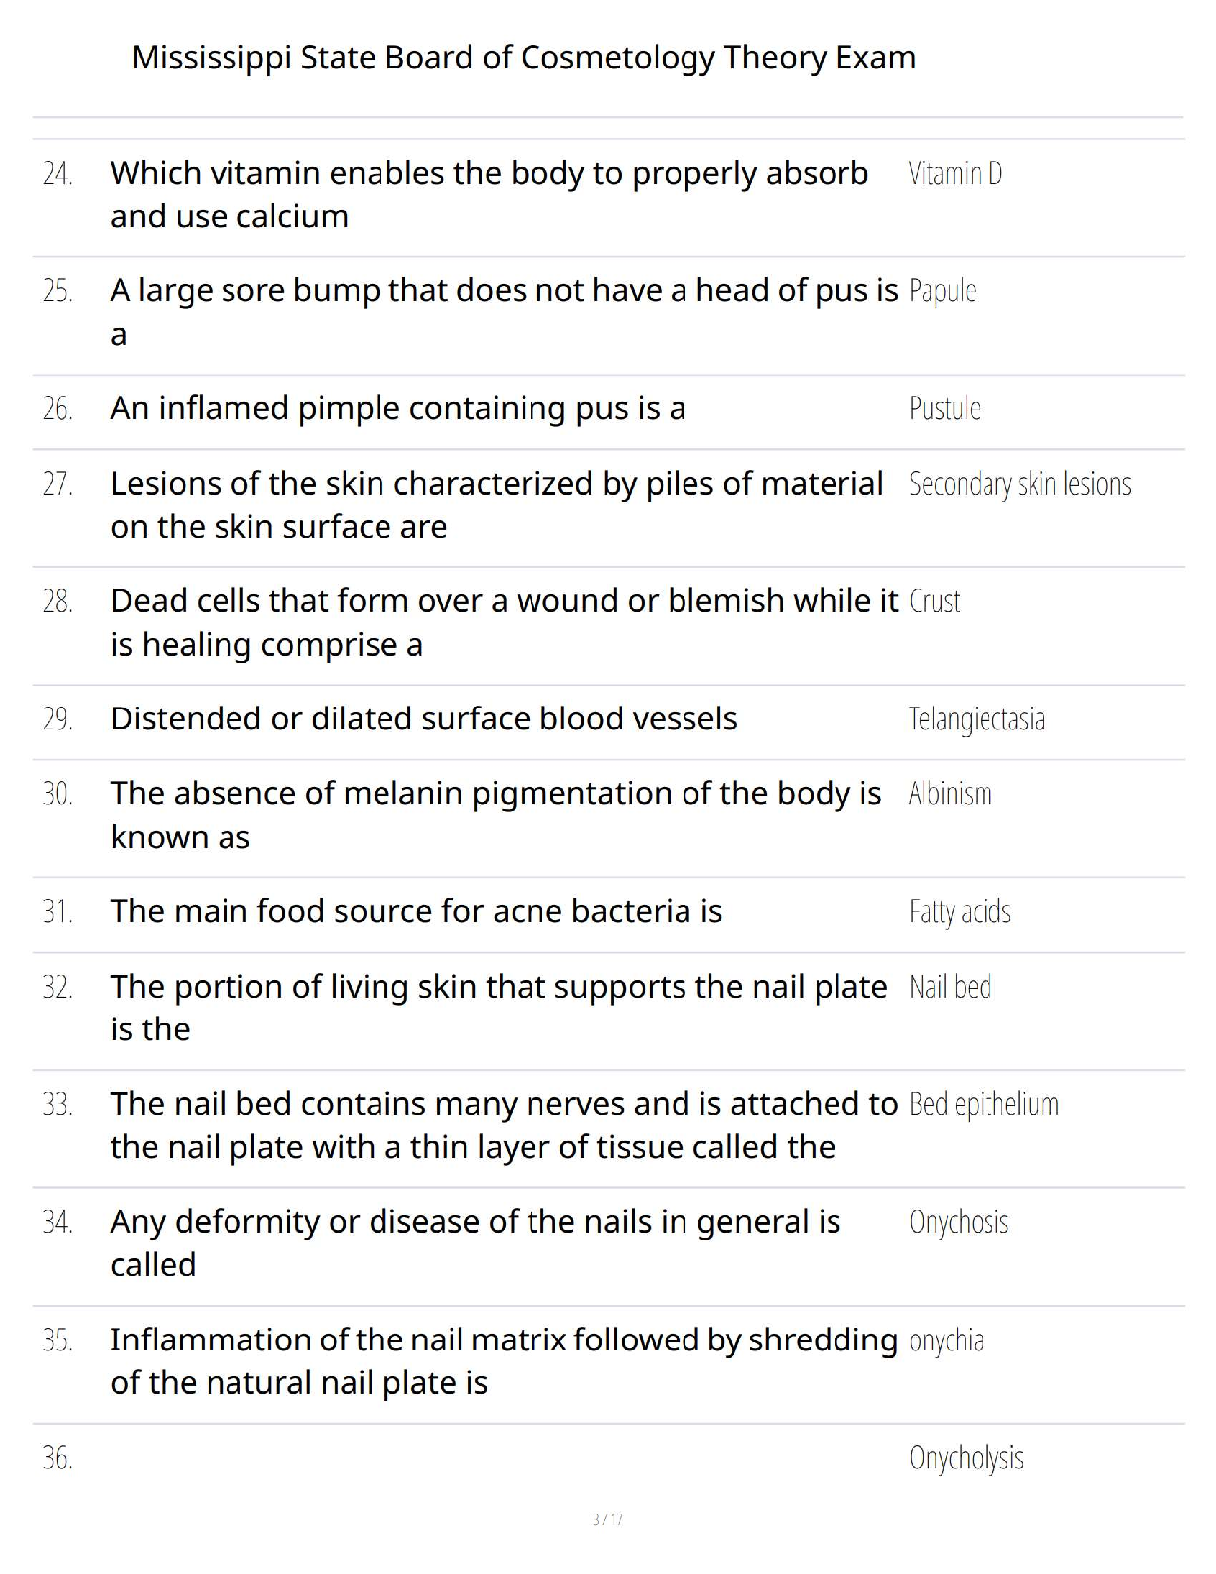Click the "Bed epithelium" answer
Screen dimensions: 1216x1574
point(984,1104)
